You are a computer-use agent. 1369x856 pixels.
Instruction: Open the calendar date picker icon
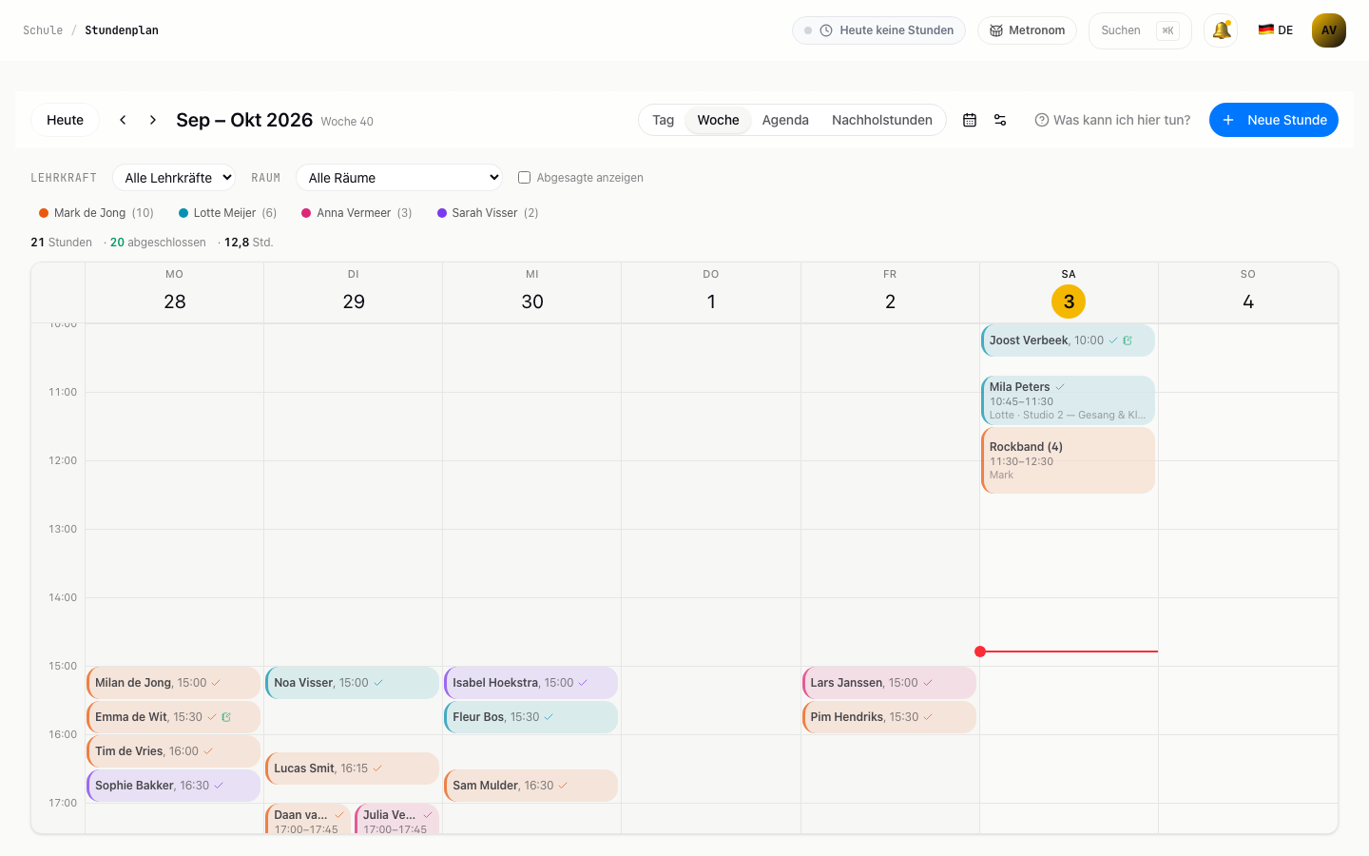pos(970,120)
